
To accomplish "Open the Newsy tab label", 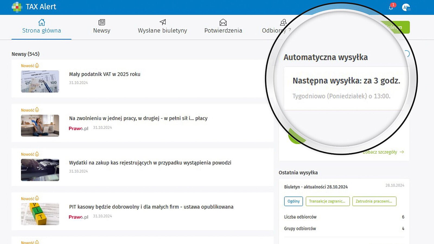I will [x=102, y=31].
